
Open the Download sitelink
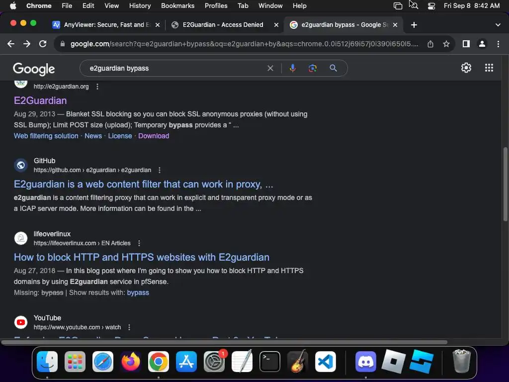click(154, 136)
